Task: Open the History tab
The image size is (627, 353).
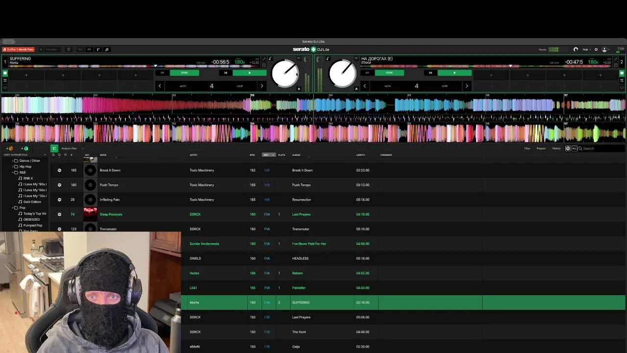Action: 556,149
